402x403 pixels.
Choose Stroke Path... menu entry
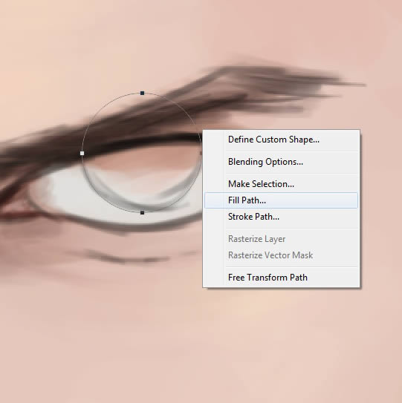coord(281,217)
